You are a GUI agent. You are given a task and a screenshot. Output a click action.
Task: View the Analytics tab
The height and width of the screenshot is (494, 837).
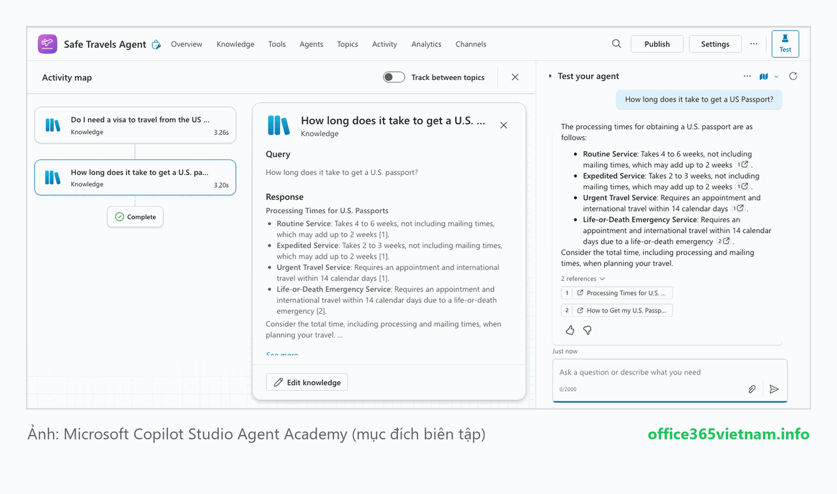[426, 44]
